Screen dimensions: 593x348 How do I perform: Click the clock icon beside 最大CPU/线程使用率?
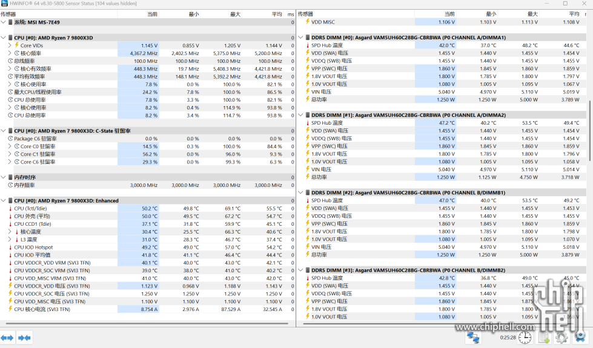(x=10, y=92)
